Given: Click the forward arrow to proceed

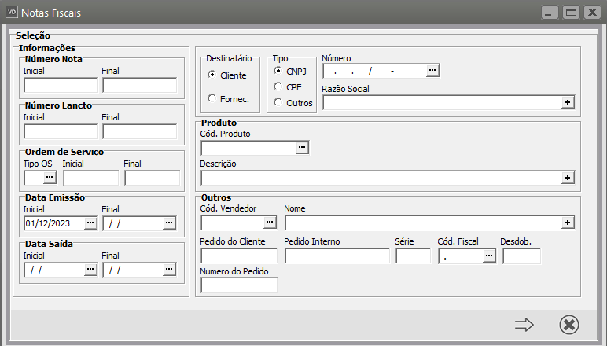Looking at the screenshot, I should click(524, 324).
